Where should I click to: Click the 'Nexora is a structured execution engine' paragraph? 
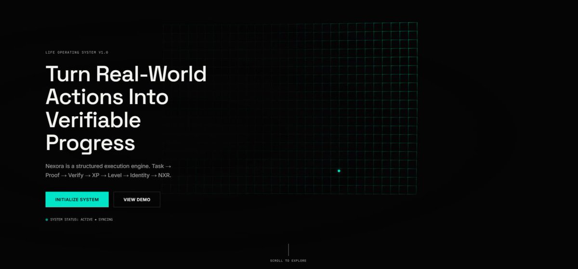click(108, 171)
